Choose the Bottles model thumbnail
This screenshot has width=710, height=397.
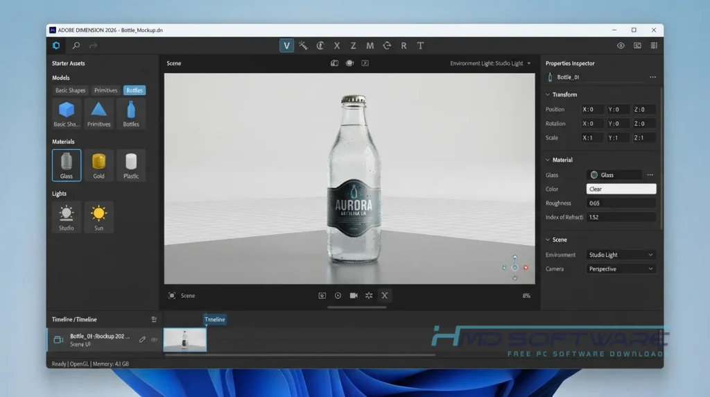tap(131, 114)
